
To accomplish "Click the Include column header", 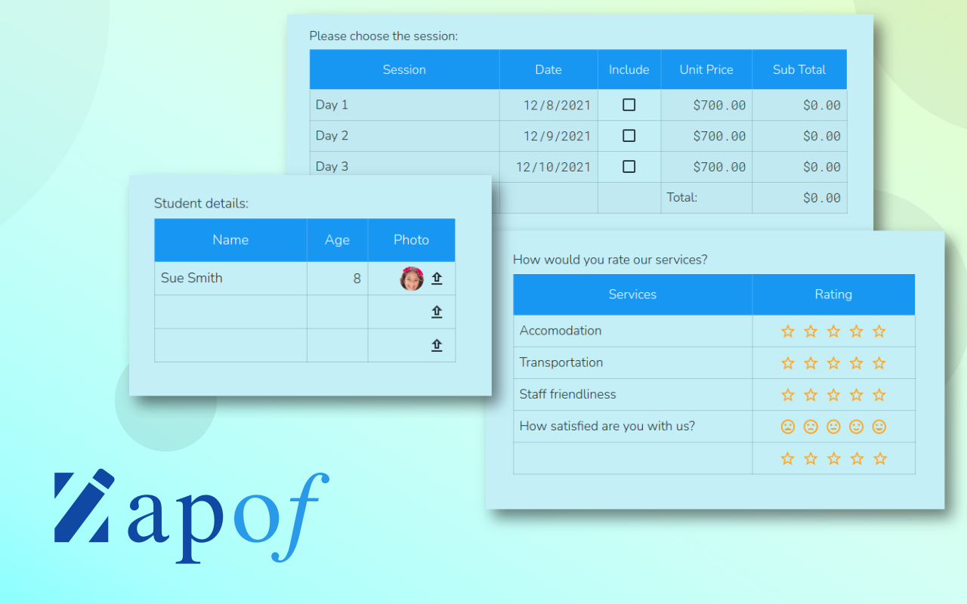I will tap(629, 69).
